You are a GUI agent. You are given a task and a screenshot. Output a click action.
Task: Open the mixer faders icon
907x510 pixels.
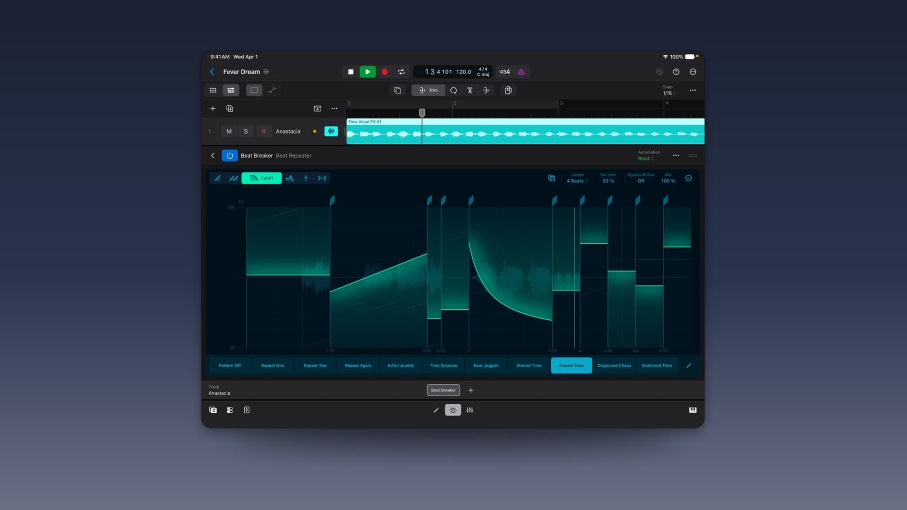[x=470, y=410]
